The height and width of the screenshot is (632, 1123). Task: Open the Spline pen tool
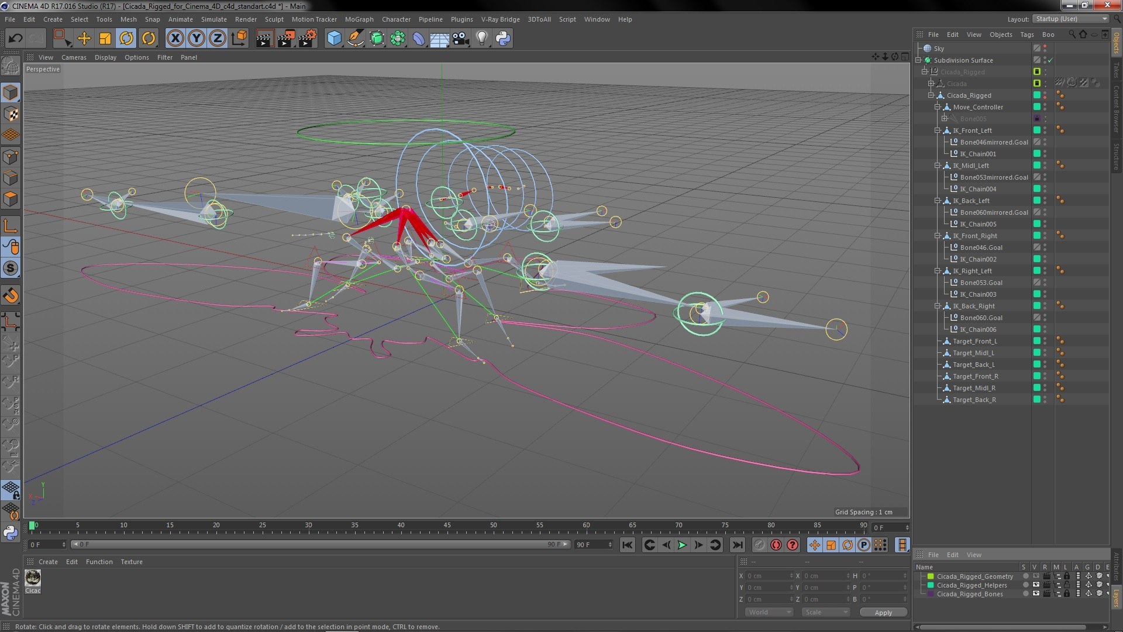[x=355, y=39]
